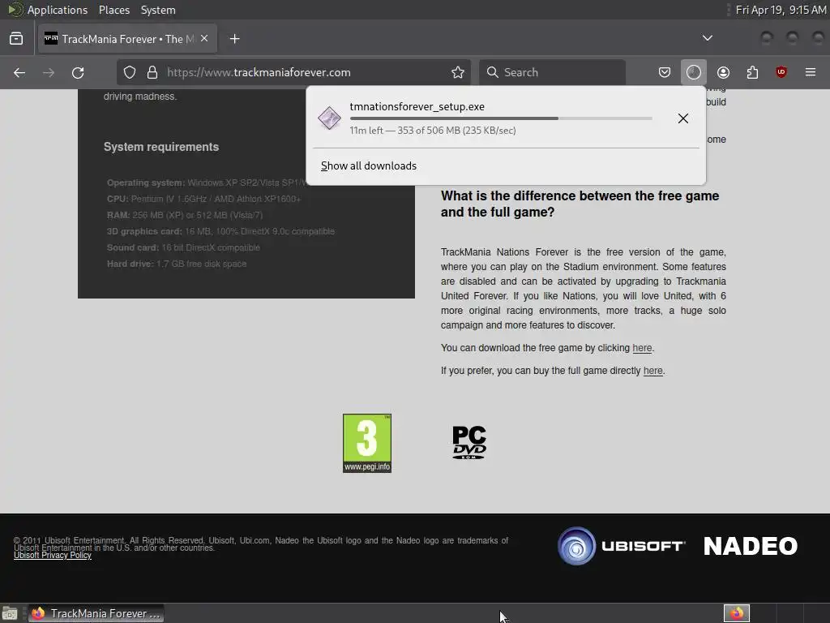Open the Firefox account menu
The image size is (830, 623).
(x=723, y=72)
